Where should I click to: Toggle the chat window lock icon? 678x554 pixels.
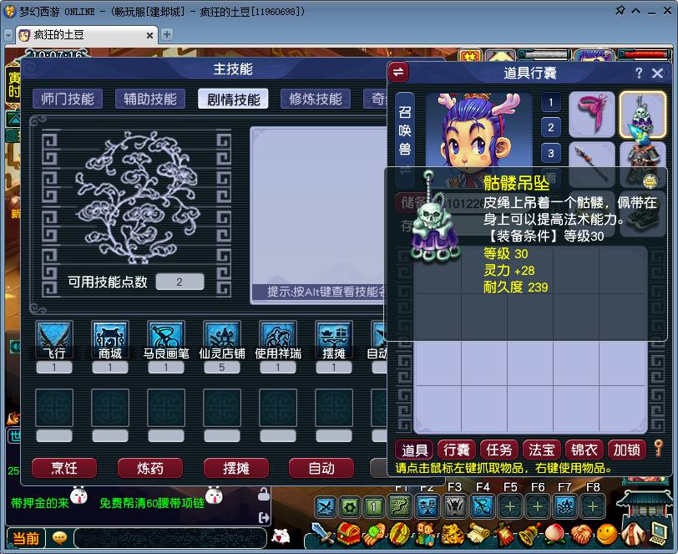click(x=263, y=495)
